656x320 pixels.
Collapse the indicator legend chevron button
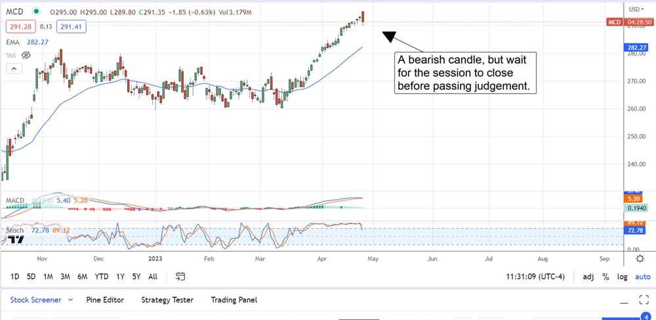[x=14, y=69]
